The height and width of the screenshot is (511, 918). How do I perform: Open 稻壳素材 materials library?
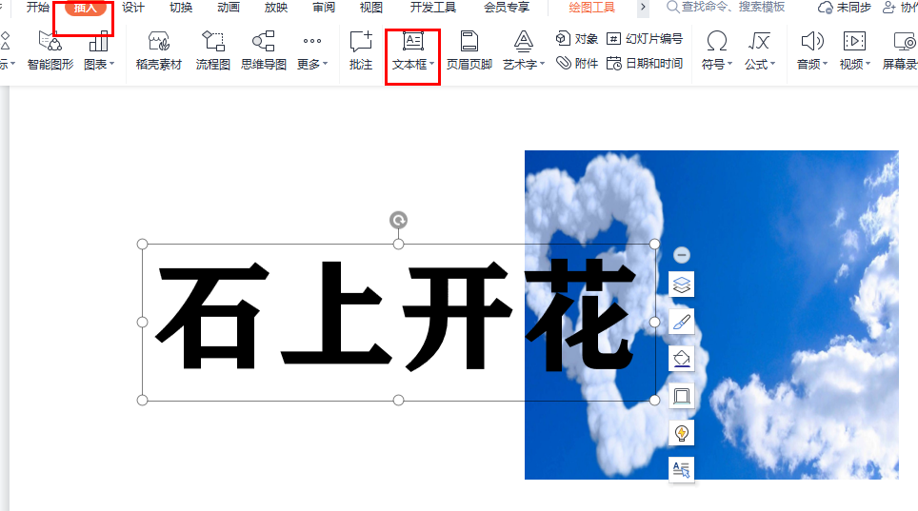coord(159,49)
